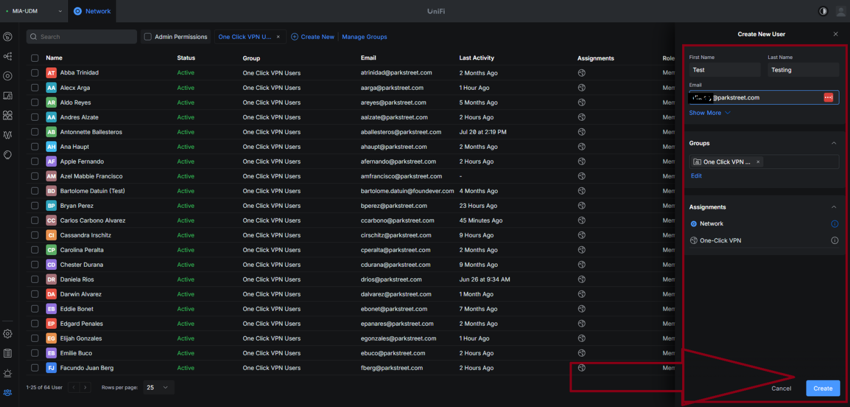This screenshot has height=407, width=850.
Task: Open the system log list icon in sidebar
Action: [x=7, y=353]
